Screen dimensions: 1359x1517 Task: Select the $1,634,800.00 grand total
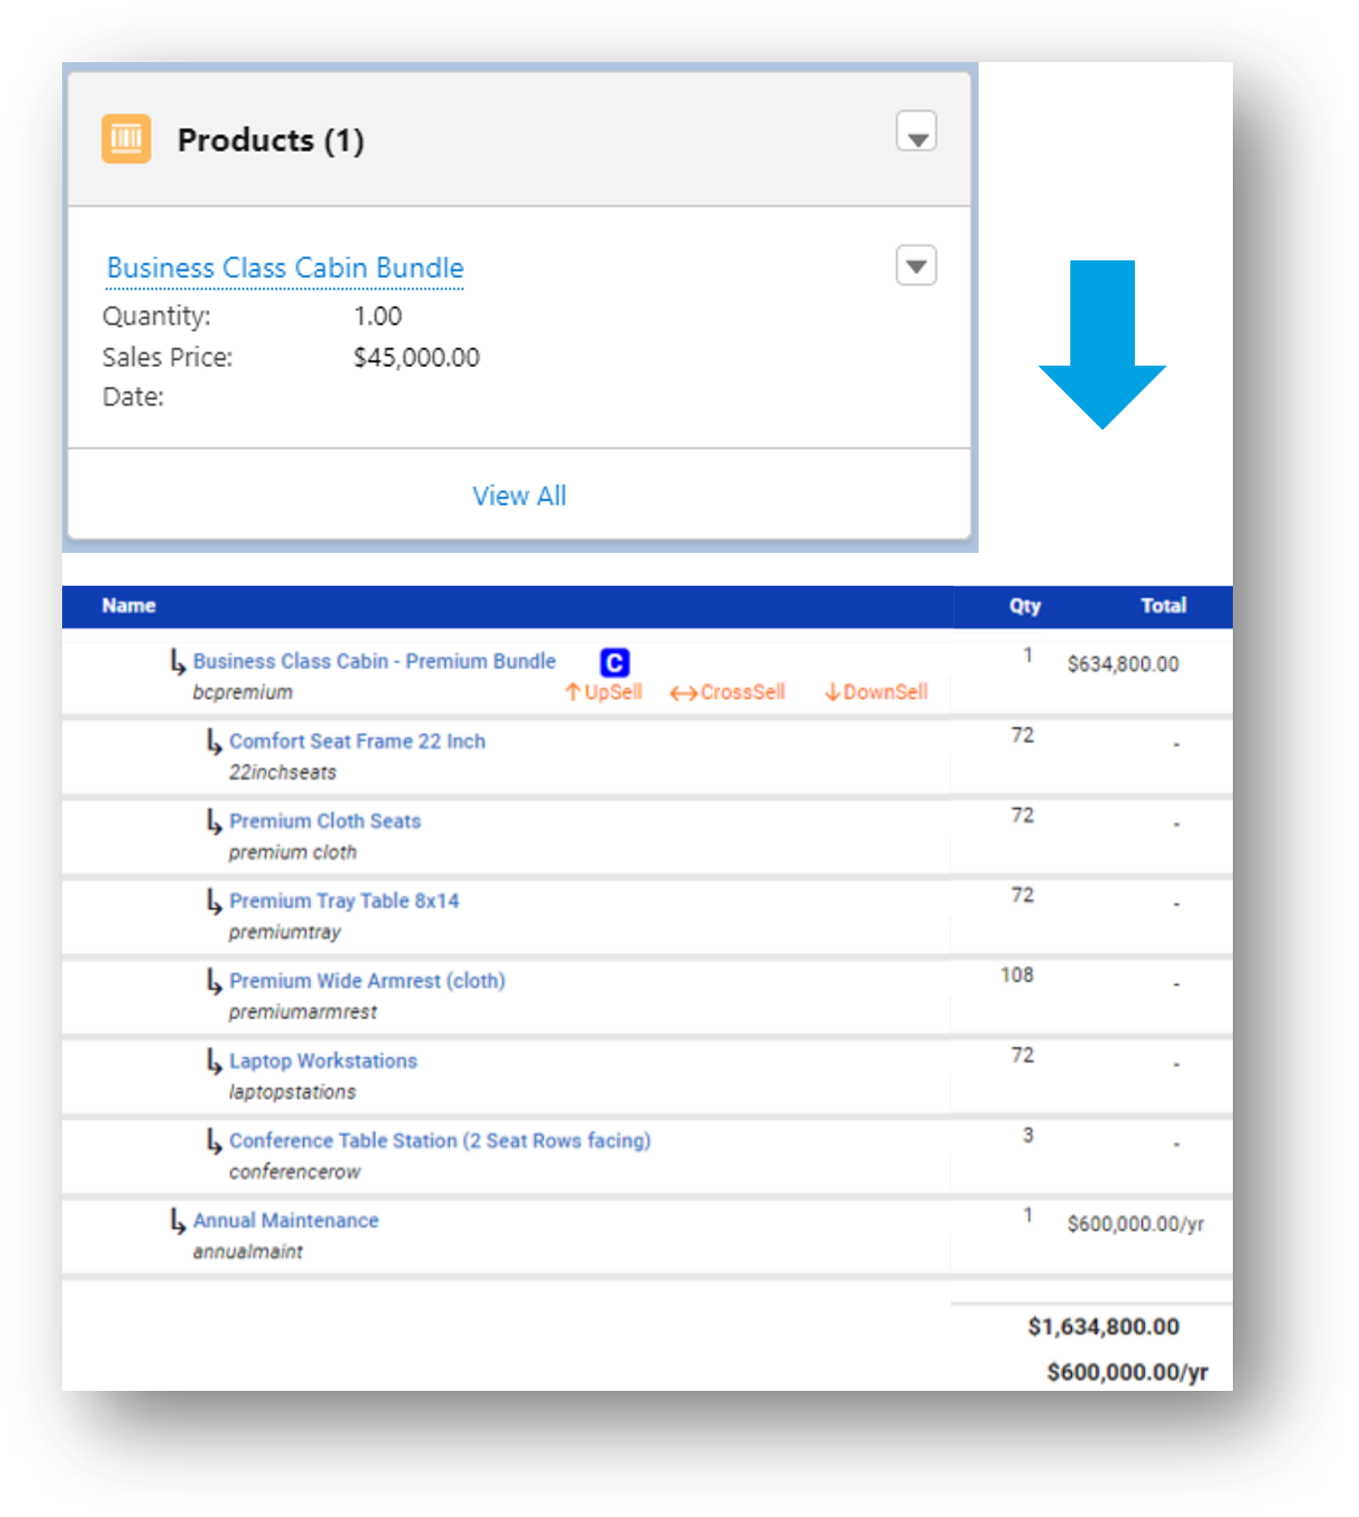click(x=1104, y=1327)
